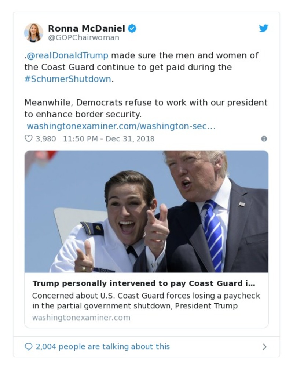
Task: Click the heart icon next to the 3,980 count
Action: [28, 139]
